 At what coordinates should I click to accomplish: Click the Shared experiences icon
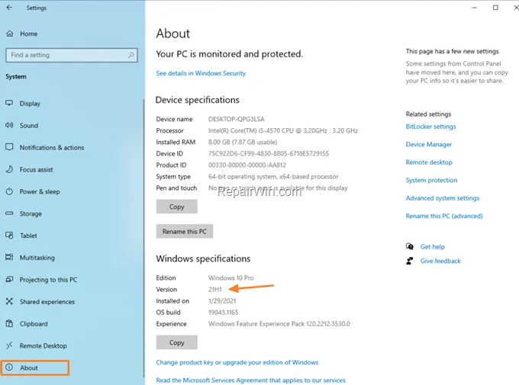click(x=9, y=301)
